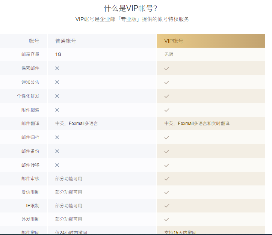Click the X icon in the 保密邮件 row

(57, 68)
